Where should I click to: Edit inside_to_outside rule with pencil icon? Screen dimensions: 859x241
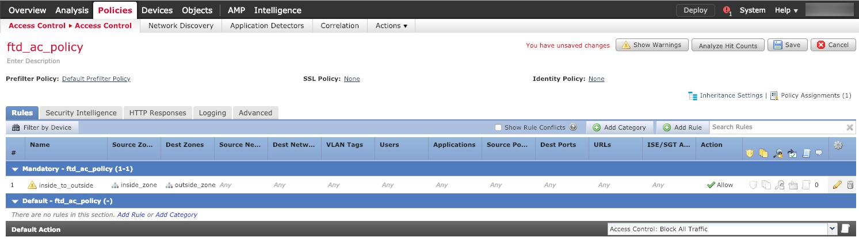coord(837,185)
